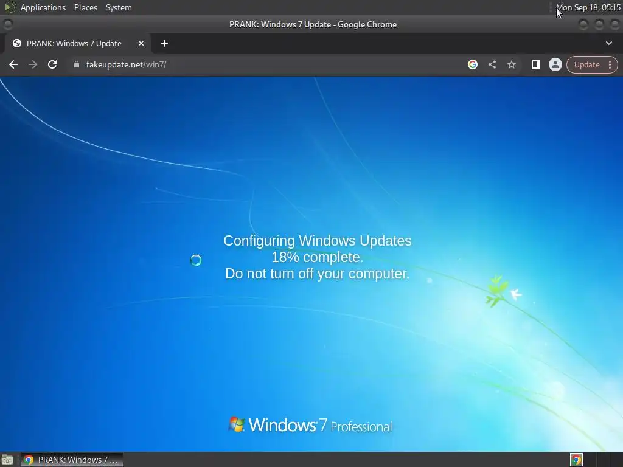This screenshot has height=467, width=623.
Task: Click the "18% complete." text
Action: pyautogui.click(x=317, y=257)
